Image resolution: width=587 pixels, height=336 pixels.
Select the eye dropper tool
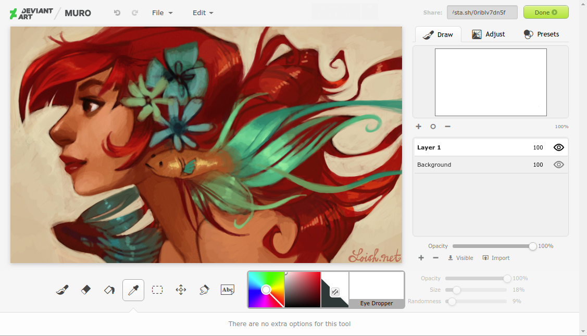pos(133,290)
